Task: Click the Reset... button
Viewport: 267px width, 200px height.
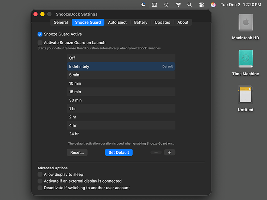Action: [77, 152]
